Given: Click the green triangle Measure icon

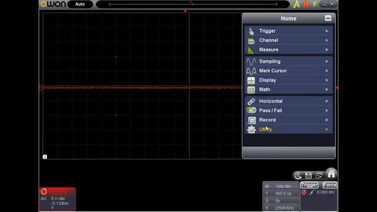Looking at the screenshot, I should point(251,51).
